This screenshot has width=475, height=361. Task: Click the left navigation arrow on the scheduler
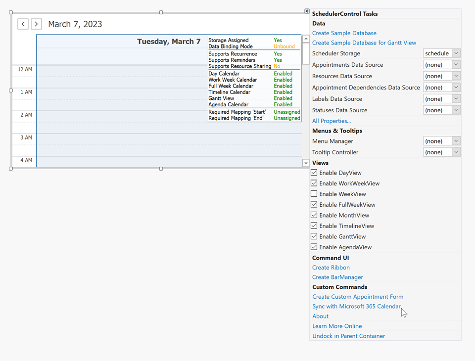point(23,24)
